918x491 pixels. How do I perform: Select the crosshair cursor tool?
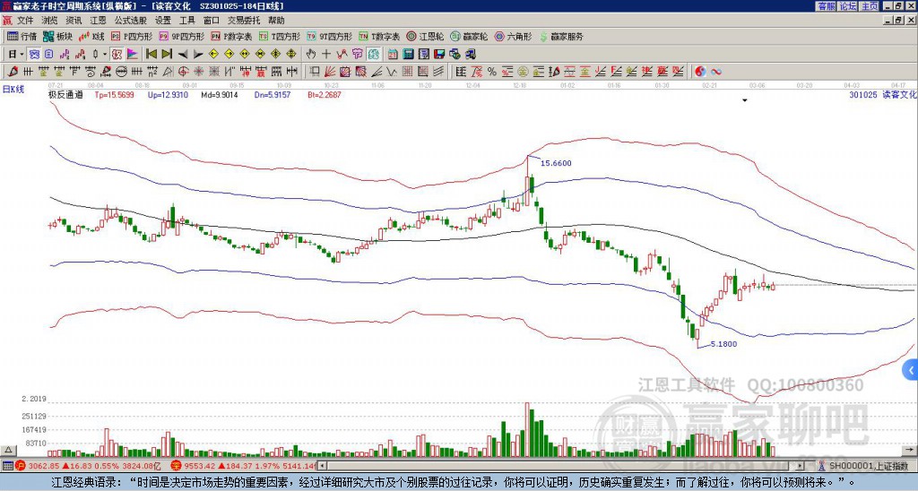click(x=326, y=55)
